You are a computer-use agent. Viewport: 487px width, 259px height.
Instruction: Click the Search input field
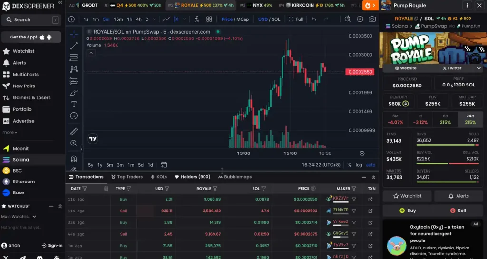(x=31, y=20)
